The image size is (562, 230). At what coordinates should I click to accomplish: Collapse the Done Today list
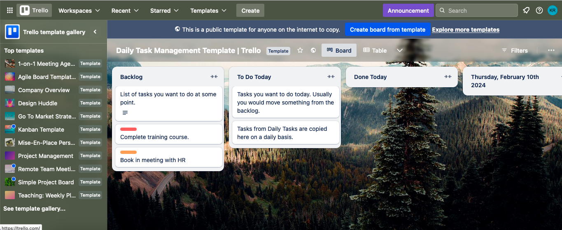pos(448,77)
